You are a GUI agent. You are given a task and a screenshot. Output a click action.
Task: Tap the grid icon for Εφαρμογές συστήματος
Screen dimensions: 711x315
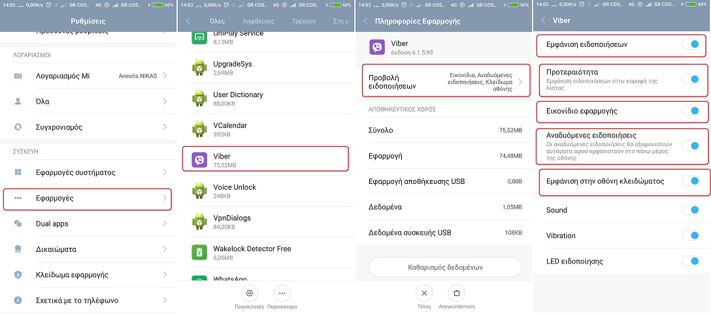tap(18, 172)
